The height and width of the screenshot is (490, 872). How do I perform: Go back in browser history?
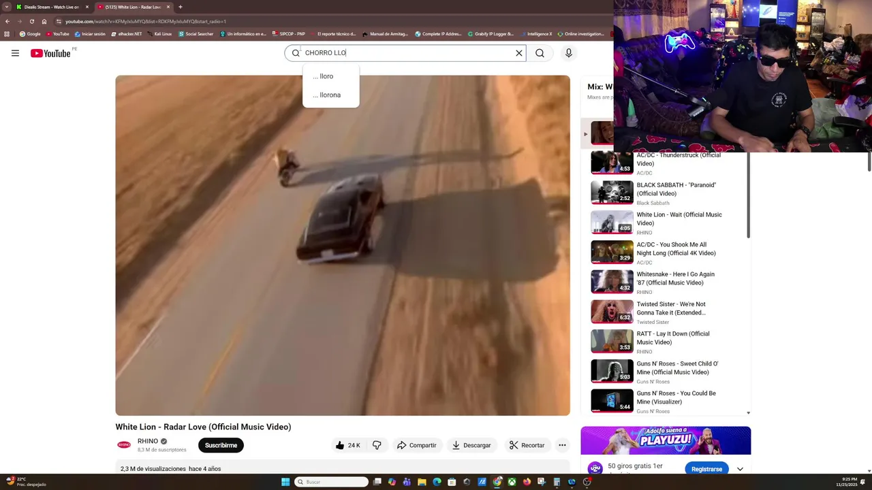click(x=7, y=21)
